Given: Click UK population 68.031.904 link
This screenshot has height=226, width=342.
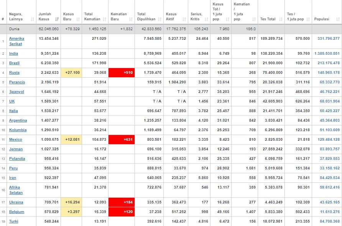Looking at the screenshot, I should tap(330, 101).
